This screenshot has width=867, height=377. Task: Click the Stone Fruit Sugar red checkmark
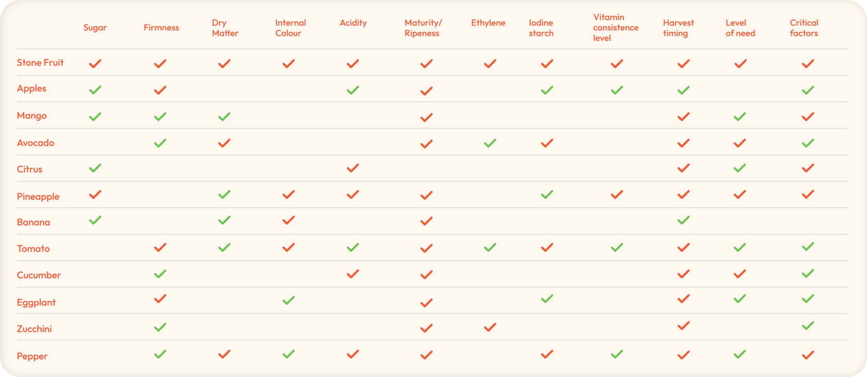pyautogui.click(x=95, y=63)
